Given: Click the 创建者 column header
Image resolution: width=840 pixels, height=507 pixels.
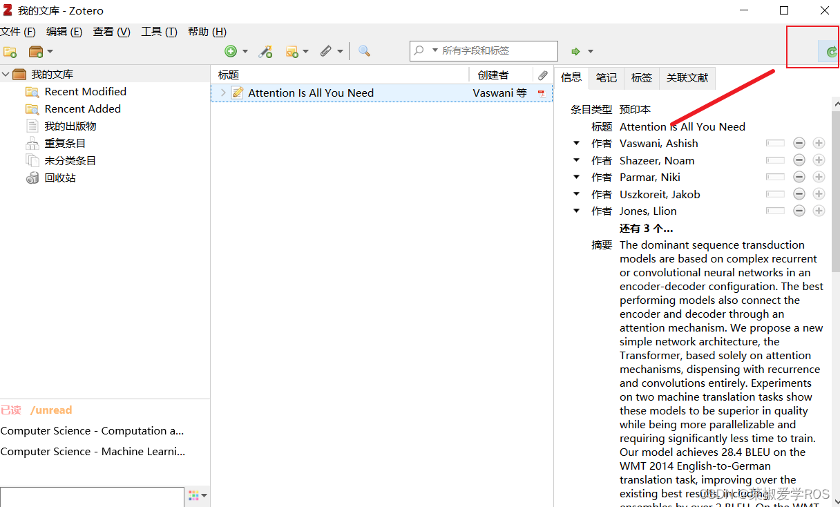Looking at the screenshot, I should click(501, 75).
